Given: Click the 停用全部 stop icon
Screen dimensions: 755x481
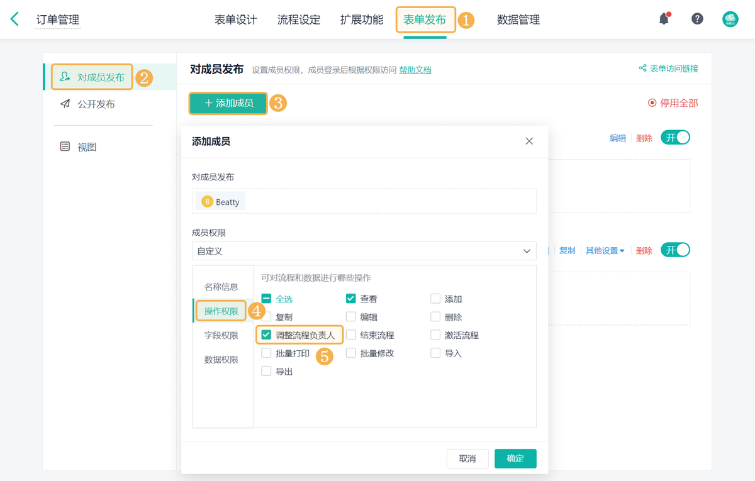Looking at the screenshot, I should tap(652, 103).
